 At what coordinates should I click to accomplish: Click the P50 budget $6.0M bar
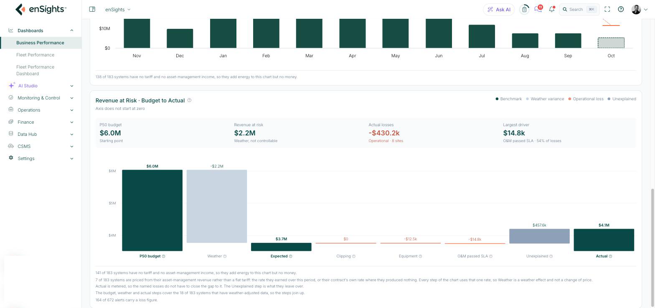click(152, 210)
